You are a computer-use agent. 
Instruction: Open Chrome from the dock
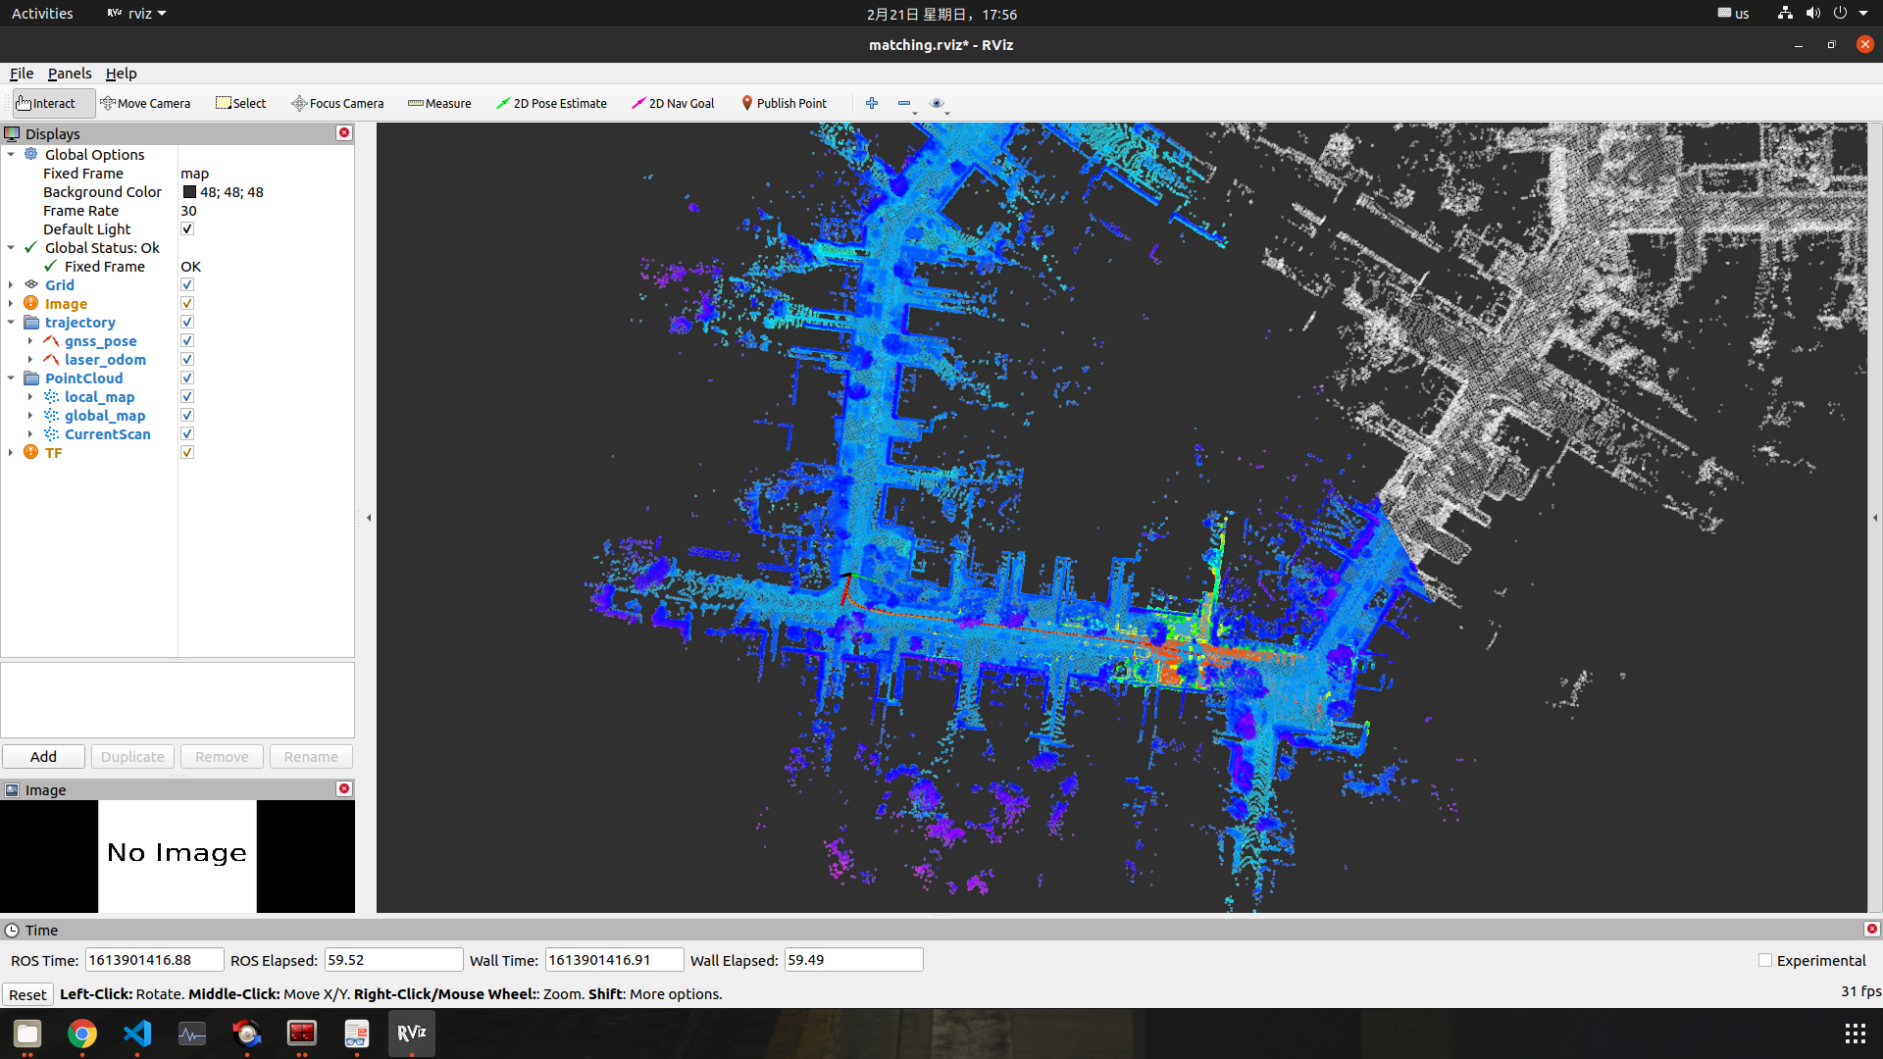82,1034
